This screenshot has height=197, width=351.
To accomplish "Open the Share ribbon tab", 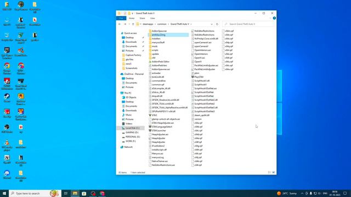I will (142, 18).
